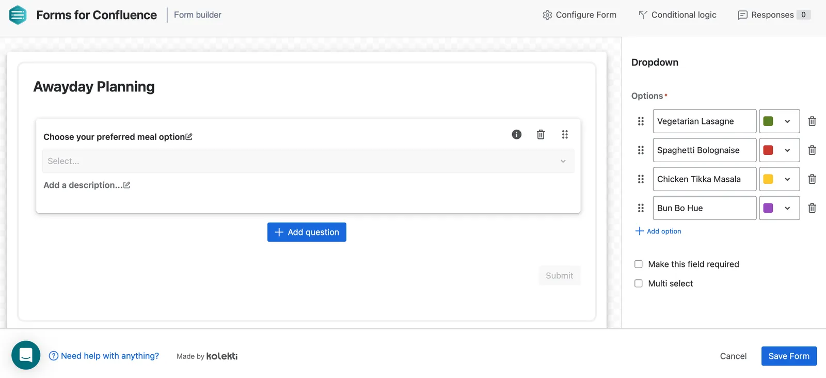Click the Spaghetti Bolognaise option text field

point(705,150)
